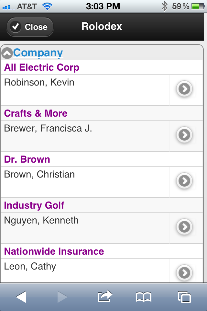This screenshot has width=207, height=311.
Task: Select the Crafts & More group header
Action: coord(102,113)
